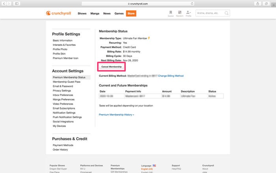This screenshot has height=173, width=276.
Task: Open Payment Methods under Purchases & Credit
Action: pos(63,145)
